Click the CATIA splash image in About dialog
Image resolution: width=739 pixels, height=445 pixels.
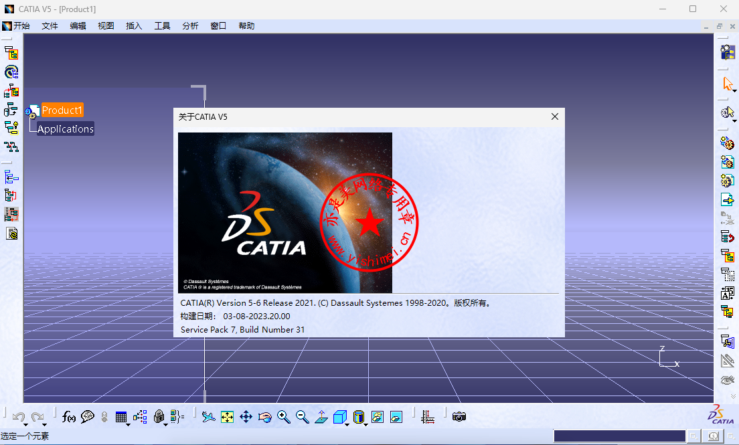point(285,213)
